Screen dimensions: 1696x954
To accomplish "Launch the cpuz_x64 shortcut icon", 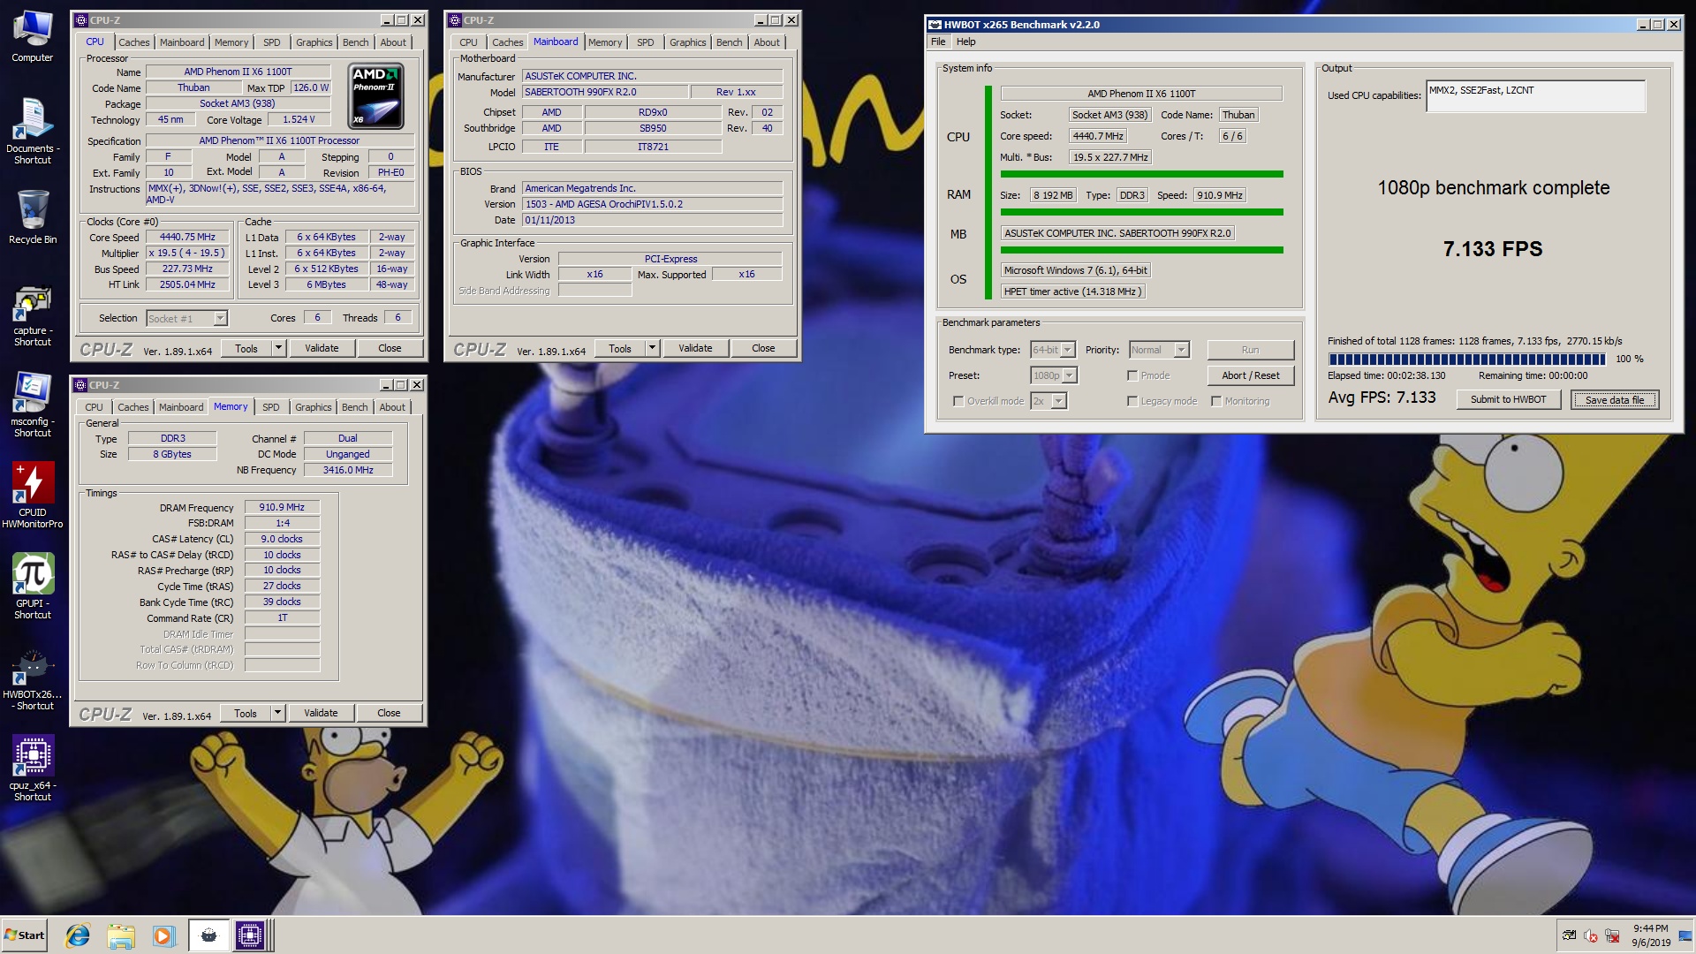I will pyautogui.click(x=33, y=767).
